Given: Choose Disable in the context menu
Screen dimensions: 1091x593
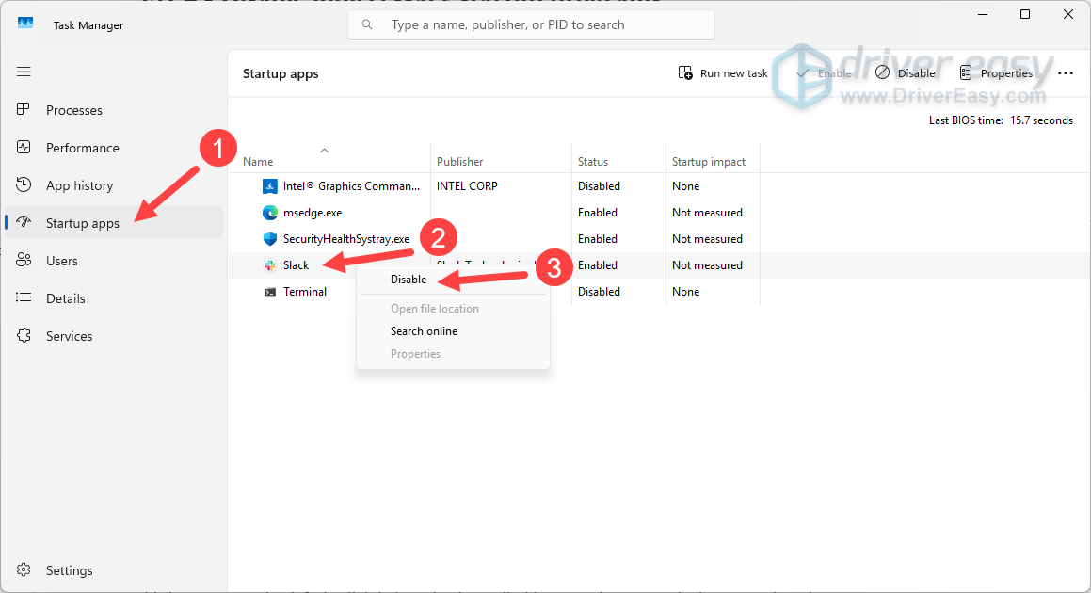Looking at the screenshot, I should (x=409, y=280).
